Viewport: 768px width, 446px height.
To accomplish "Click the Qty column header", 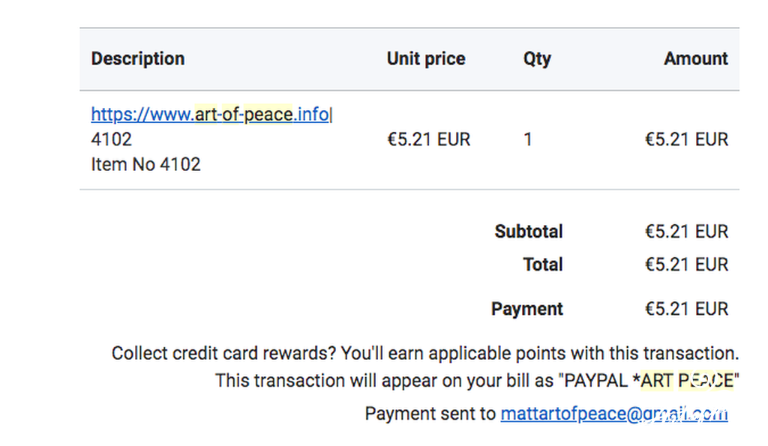I will (x=537, y=59).
